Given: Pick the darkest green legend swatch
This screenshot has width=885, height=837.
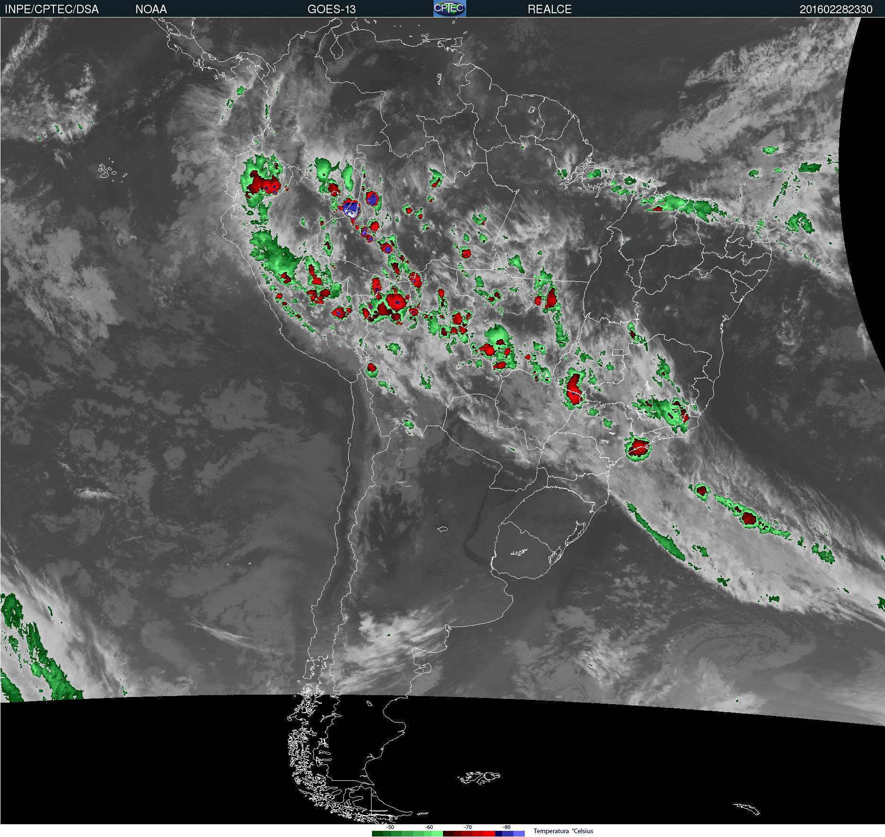Looking at the screenshot, I should pos(378,834).
